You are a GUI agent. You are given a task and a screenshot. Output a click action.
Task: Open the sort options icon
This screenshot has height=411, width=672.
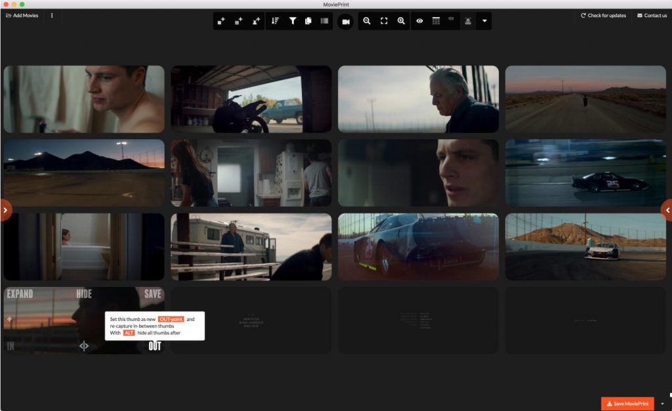pyautogui.click(x=275, y=21)
